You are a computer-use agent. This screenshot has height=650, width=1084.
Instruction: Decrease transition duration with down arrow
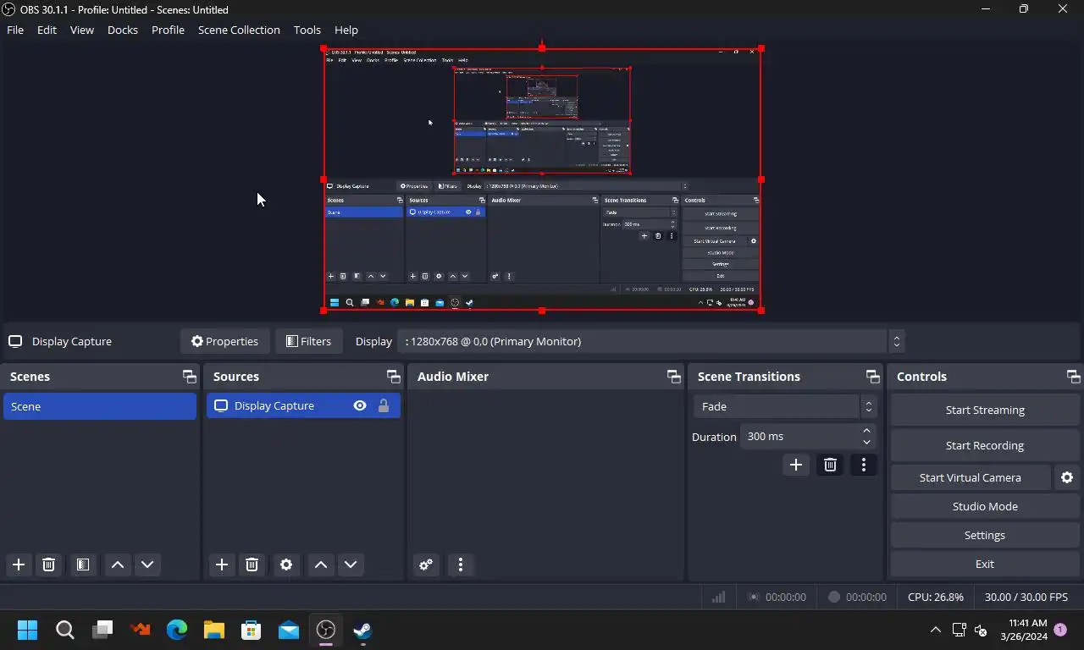tap(866, 443)
